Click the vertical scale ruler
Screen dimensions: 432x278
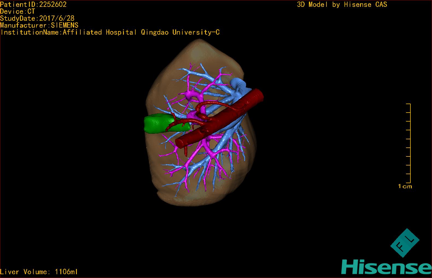coord(408,143)
